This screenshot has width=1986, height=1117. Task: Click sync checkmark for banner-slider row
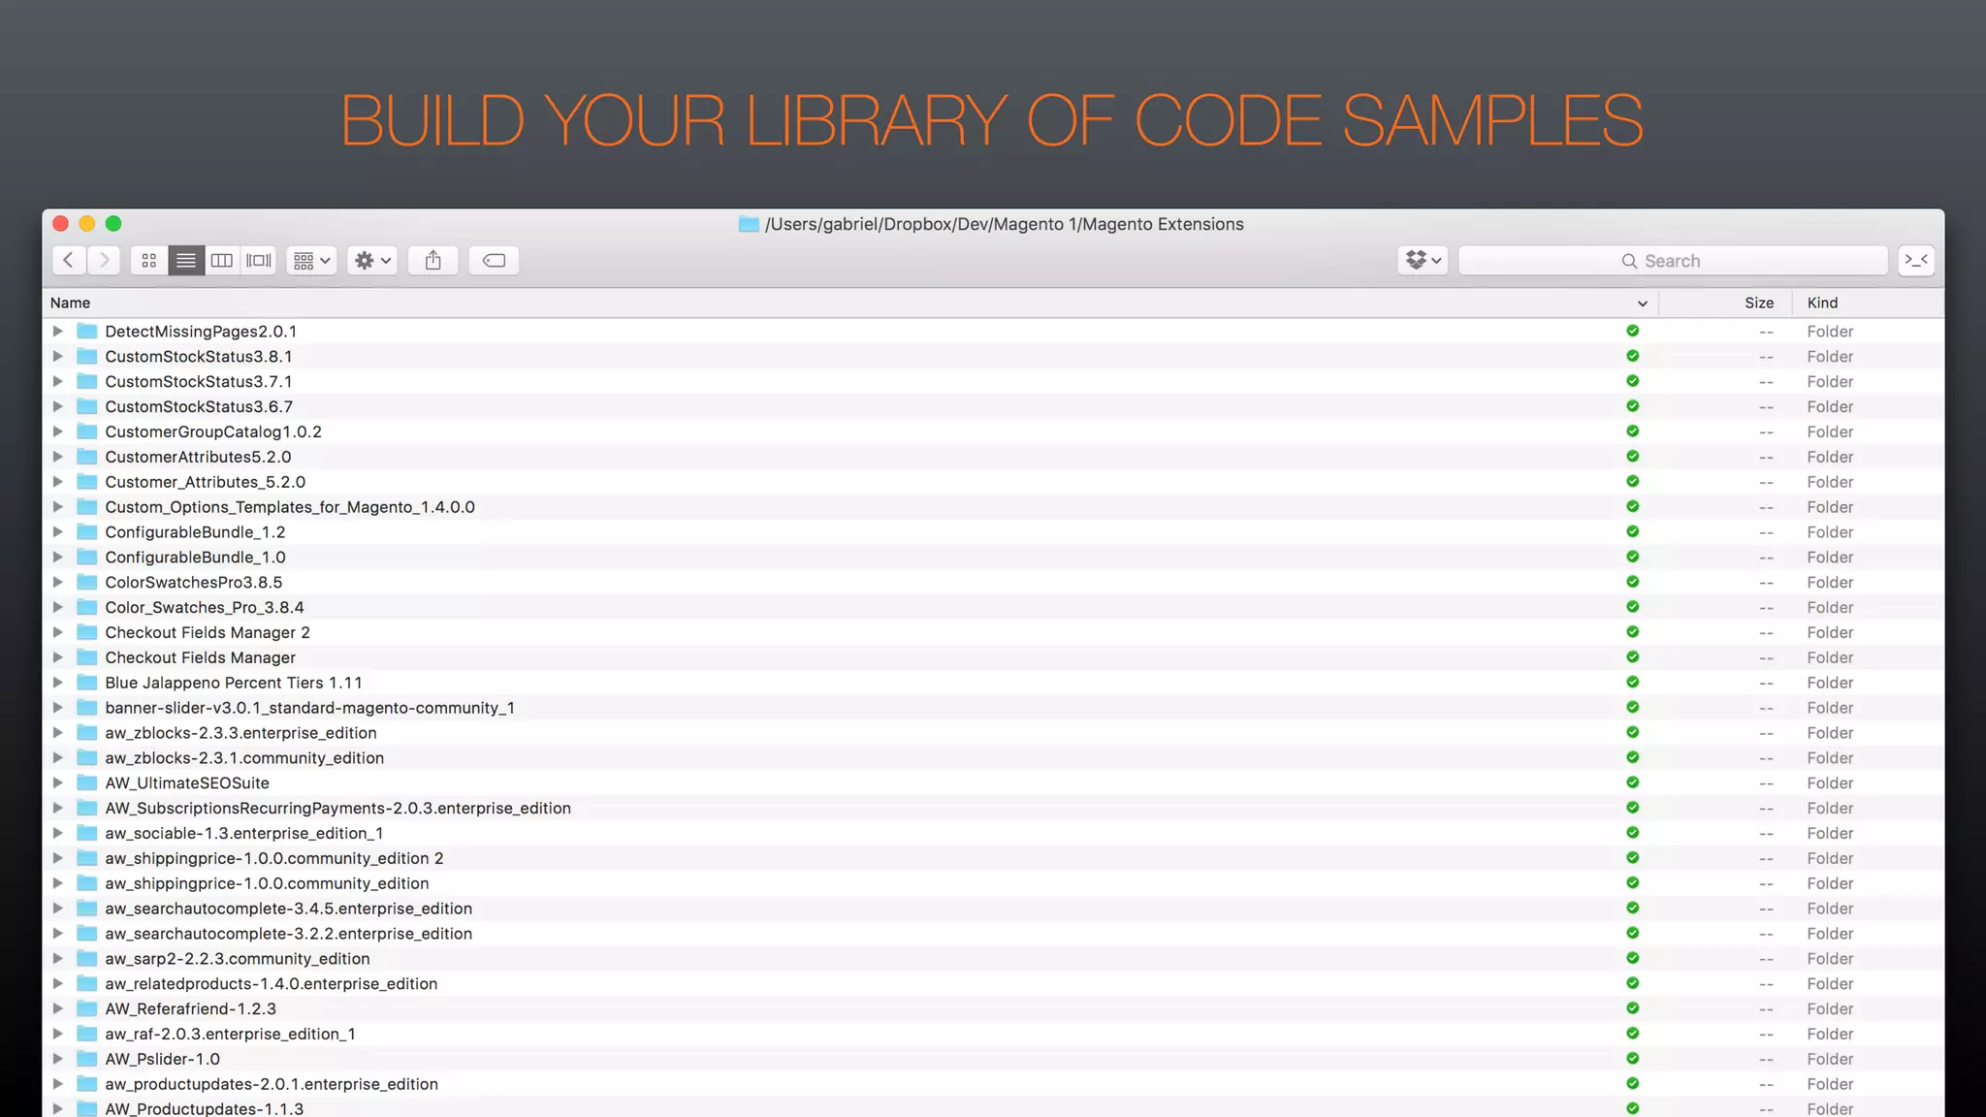point(1633,707)
